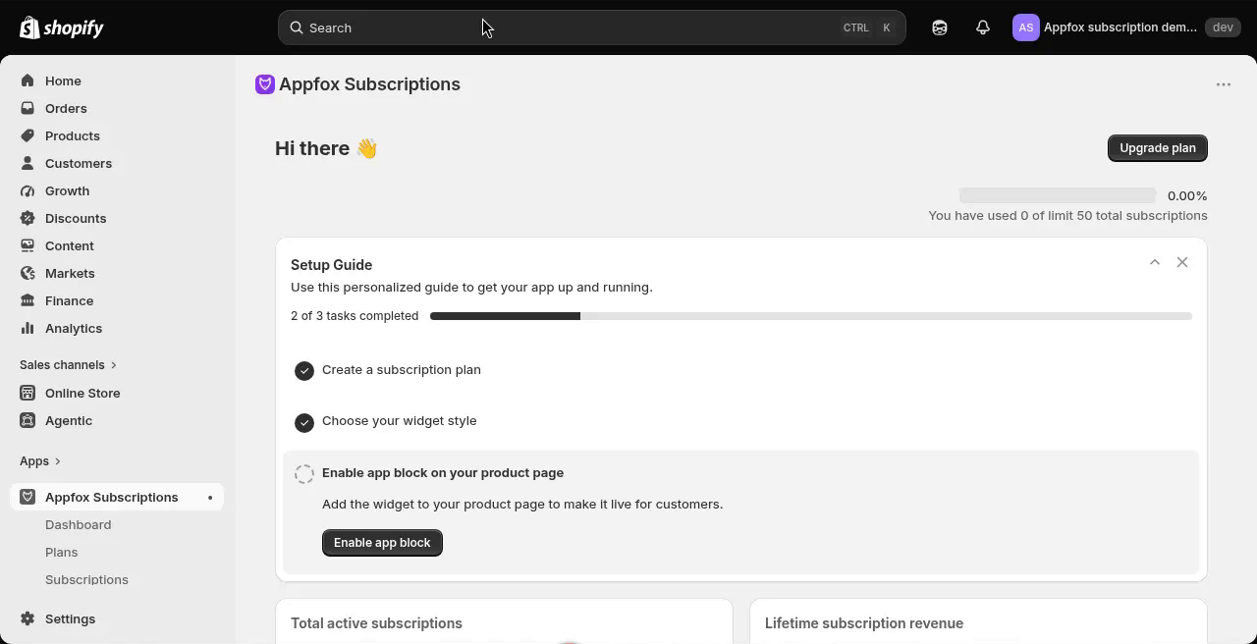Click the Content icon

tap(27, 245)
